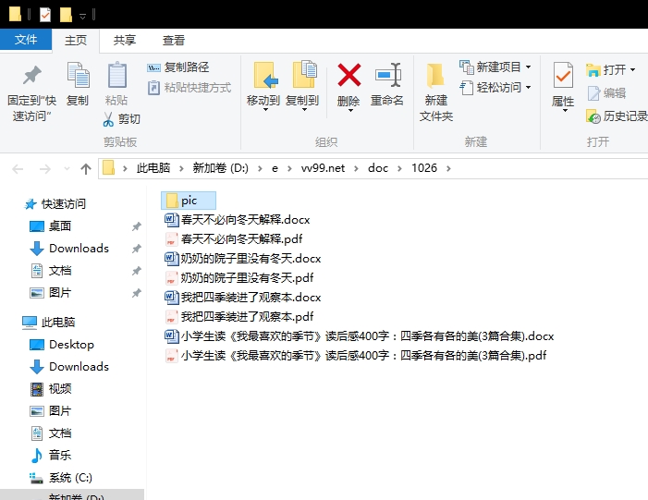Switch to the Home (主页) tab
This screenshot has height=500, width=648.
click(x=76, y=40)
